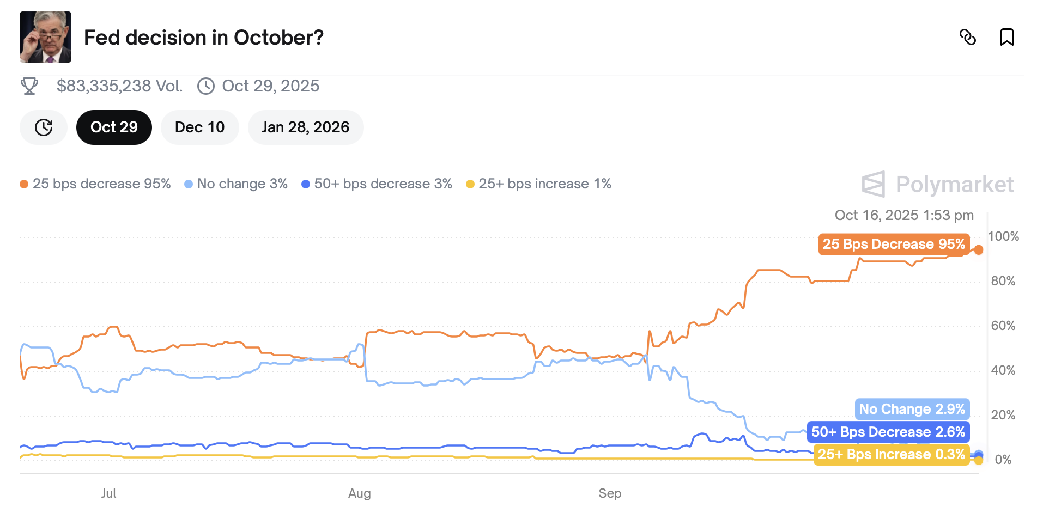Click the Powell market thumbnail image
Screen dimensions: 1043x513
(x=46, y=37)
